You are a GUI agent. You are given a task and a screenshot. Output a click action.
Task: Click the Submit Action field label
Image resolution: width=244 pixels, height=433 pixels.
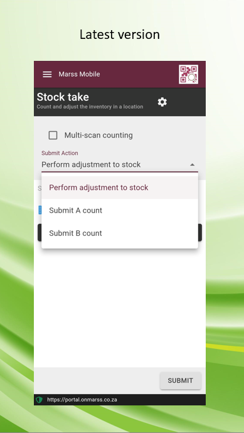click(x=60, y=153)
